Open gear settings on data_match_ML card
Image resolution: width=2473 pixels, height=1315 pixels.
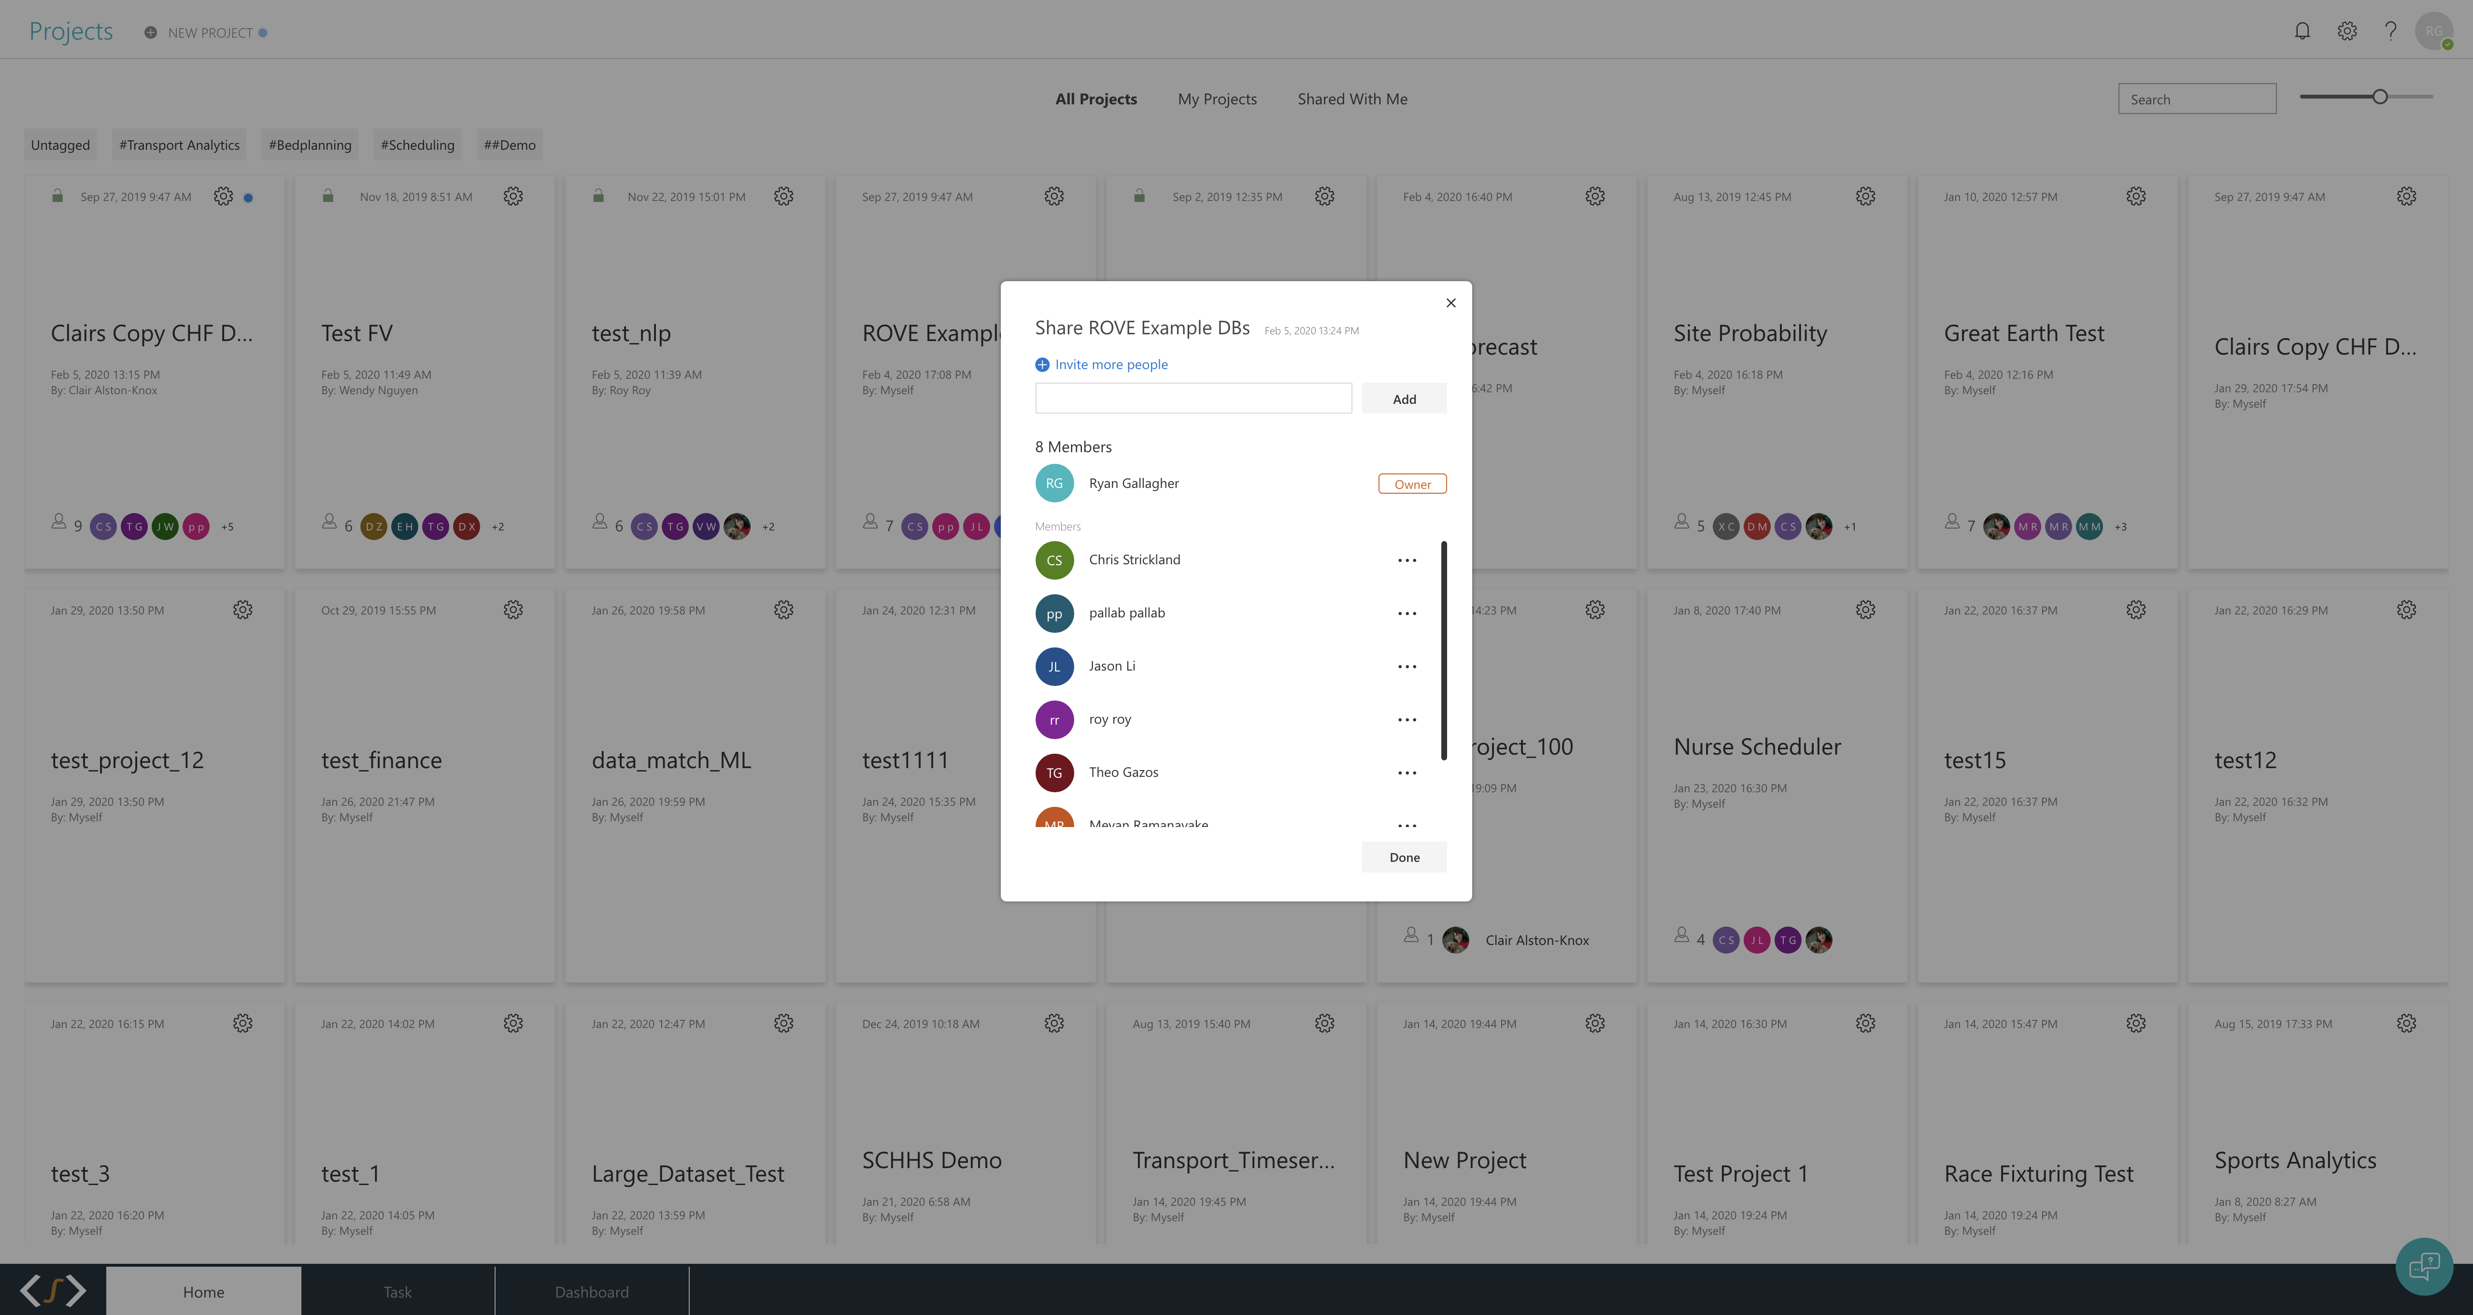point(784,610)
